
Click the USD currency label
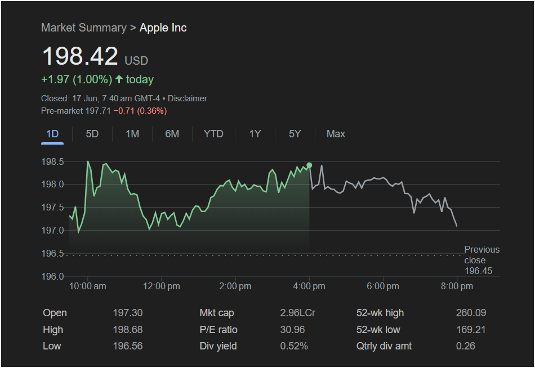pos(136,61)
